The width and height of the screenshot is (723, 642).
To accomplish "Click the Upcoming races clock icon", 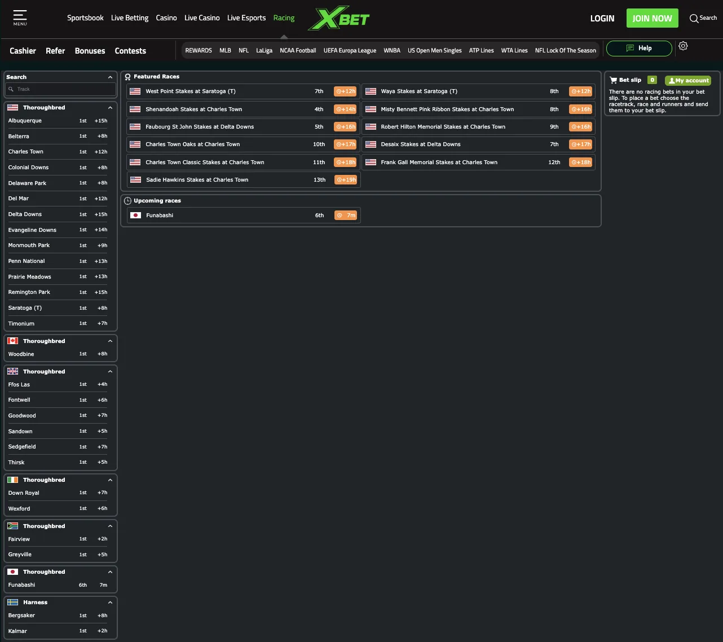I will [128, 201].
